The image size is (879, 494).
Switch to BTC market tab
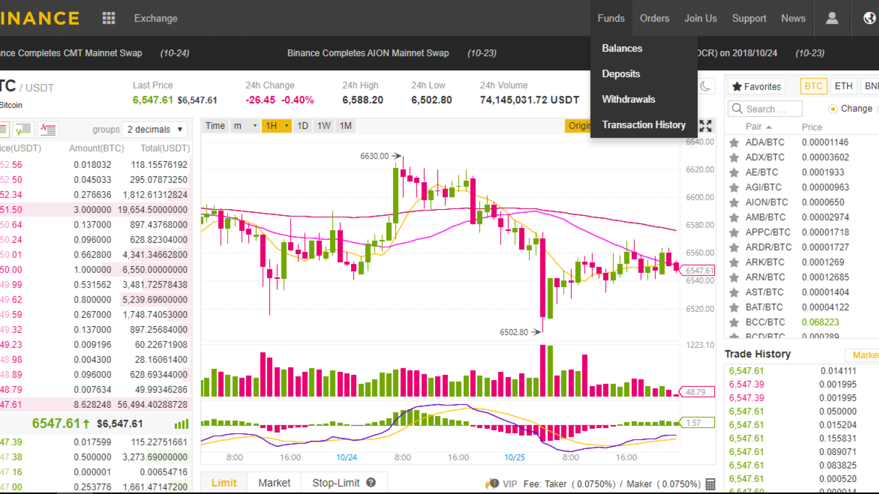(813, 86)
